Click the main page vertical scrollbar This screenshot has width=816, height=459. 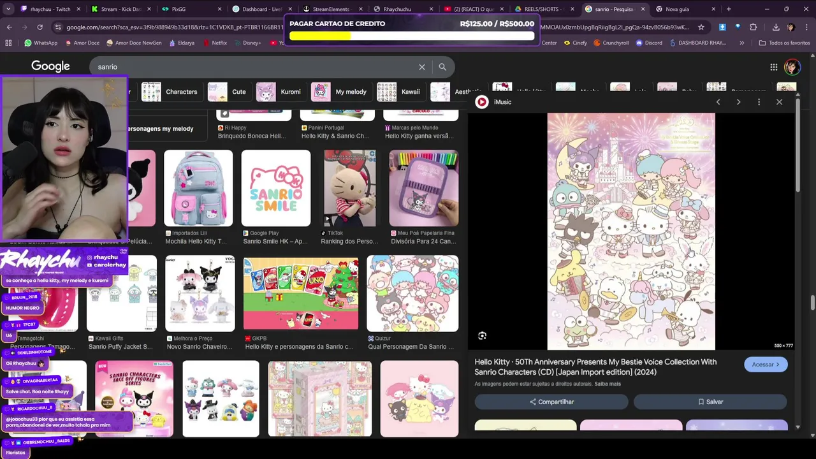[813, 303]
